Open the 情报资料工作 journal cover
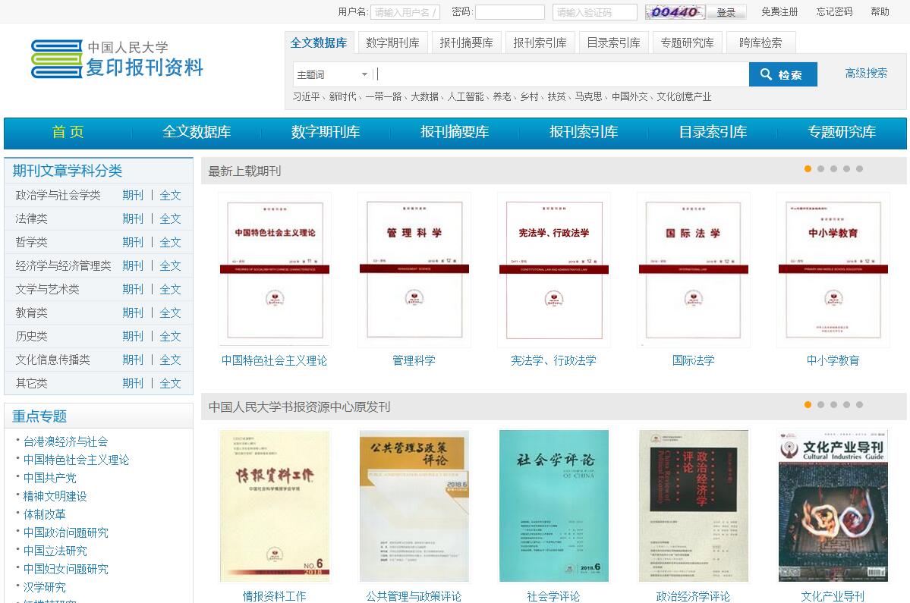Viewport: 910px width, 603px height. click(x=274, y=506)
